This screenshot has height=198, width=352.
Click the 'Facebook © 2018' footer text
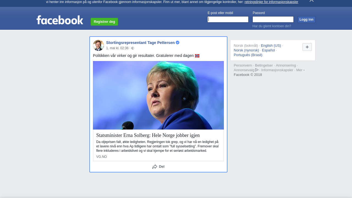(248, 75)
